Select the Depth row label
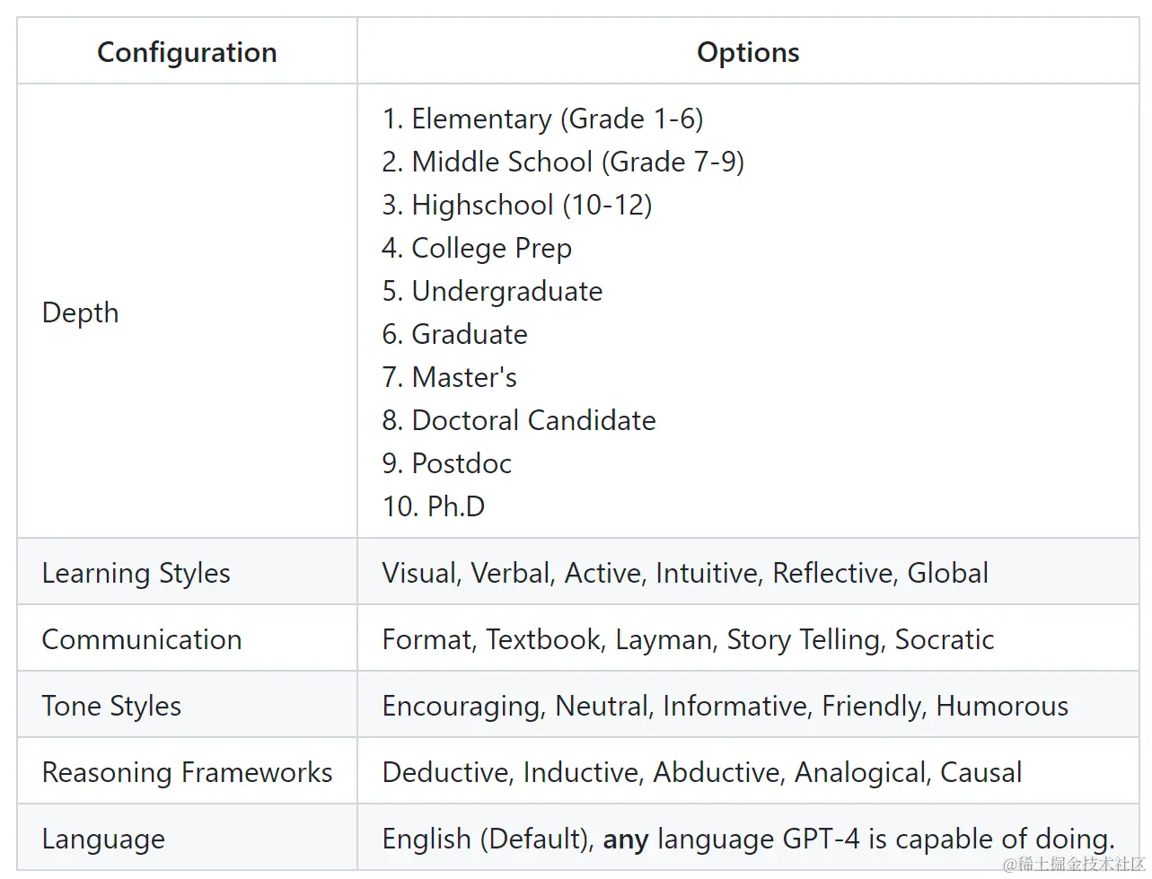This screenshot has width=1152, height=879. click(x=80, y=312)
